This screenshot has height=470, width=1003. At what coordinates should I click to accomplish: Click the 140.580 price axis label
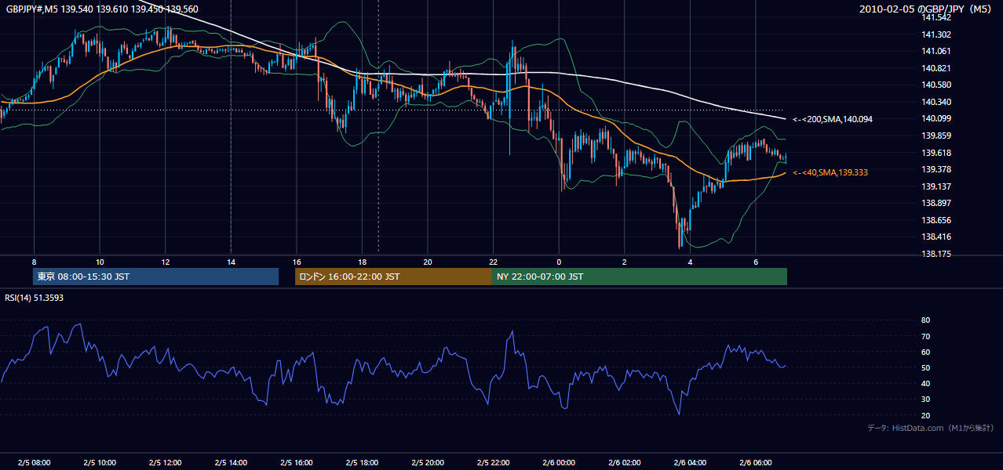[x=937, y=85]
